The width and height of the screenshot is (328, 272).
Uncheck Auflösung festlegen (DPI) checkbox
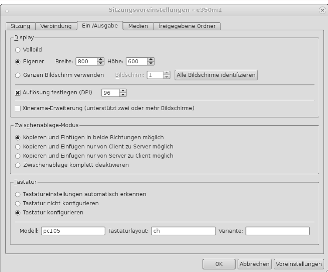(x=18, y=93)
